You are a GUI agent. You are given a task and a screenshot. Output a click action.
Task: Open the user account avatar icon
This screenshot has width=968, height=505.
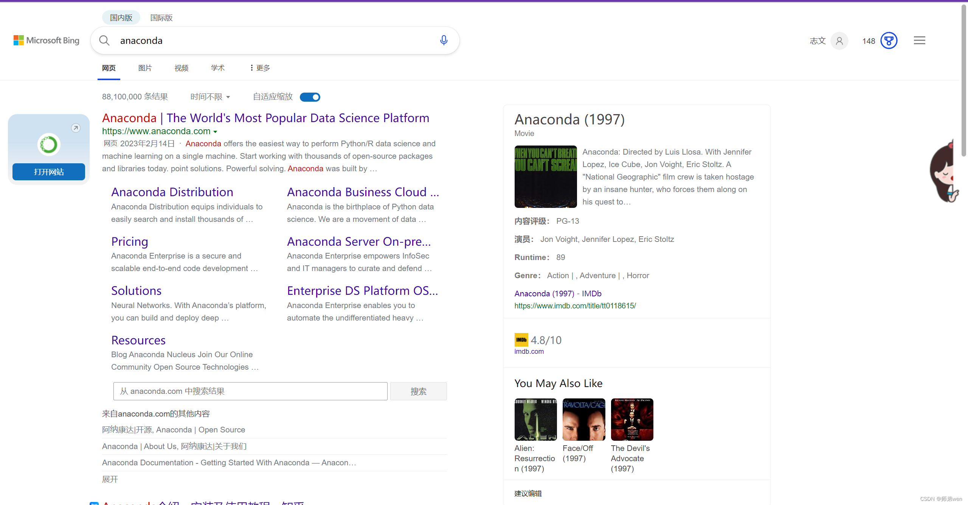click(839, 41)
